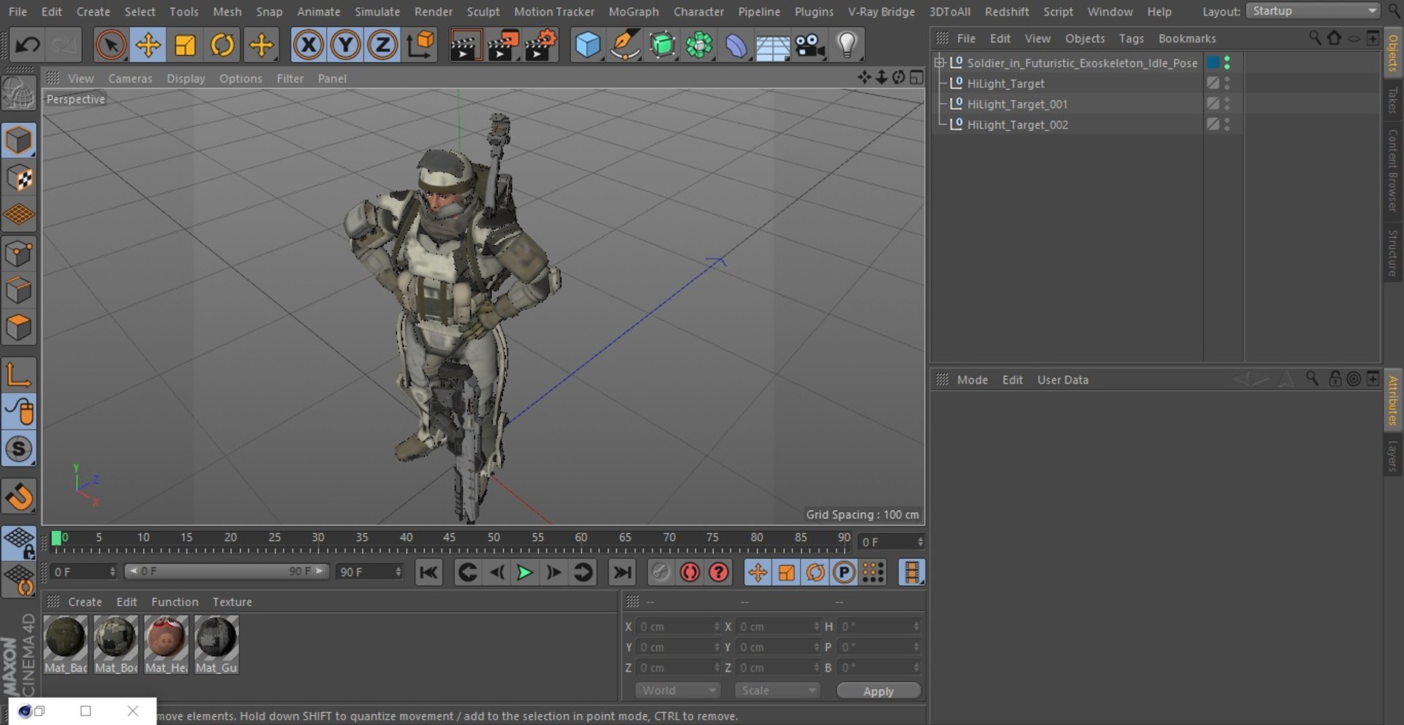The height and width of the screenshot is (725, 1404).
Task: Render the current view
Action: pyautogui.click(x=465, y=45)
